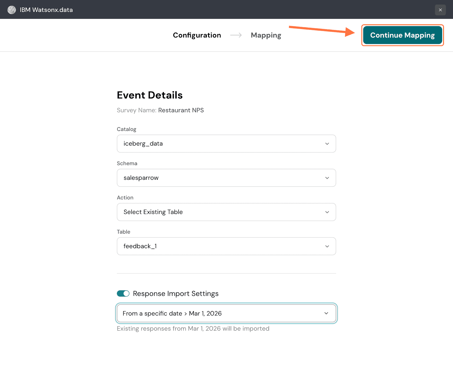Click the chevron in the Catalog field

click(x=327, y=144)
